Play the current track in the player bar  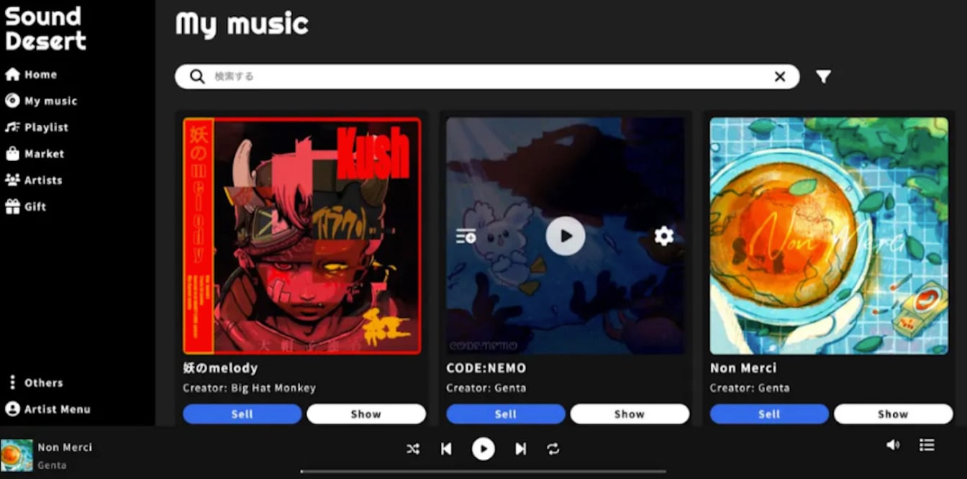point(484,449)
